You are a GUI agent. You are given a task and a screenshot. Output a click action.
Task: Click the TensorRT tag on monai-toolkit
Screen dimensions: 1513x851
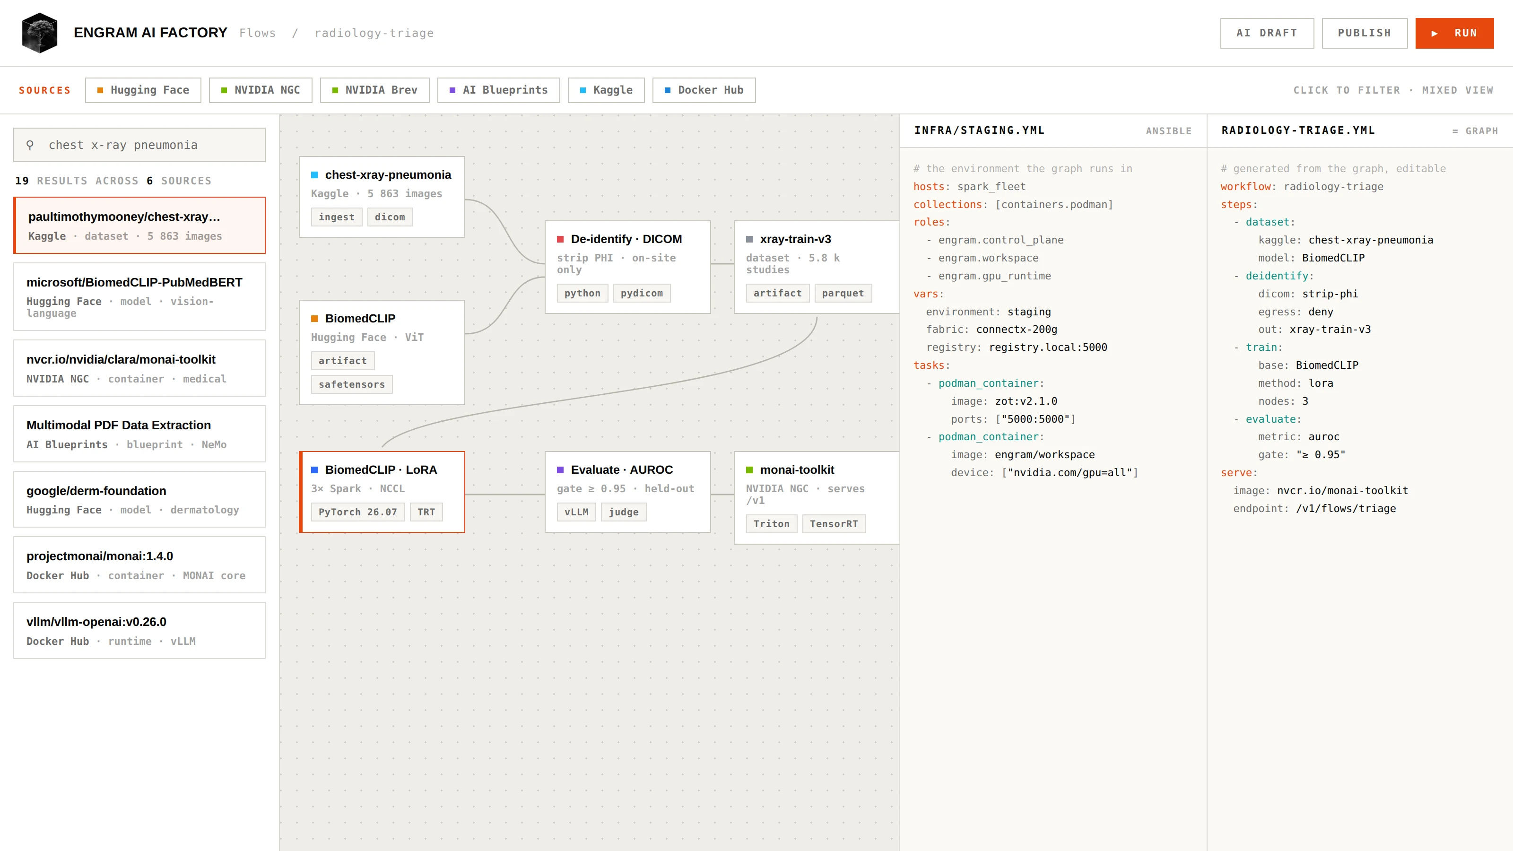[x=834, y=524]
